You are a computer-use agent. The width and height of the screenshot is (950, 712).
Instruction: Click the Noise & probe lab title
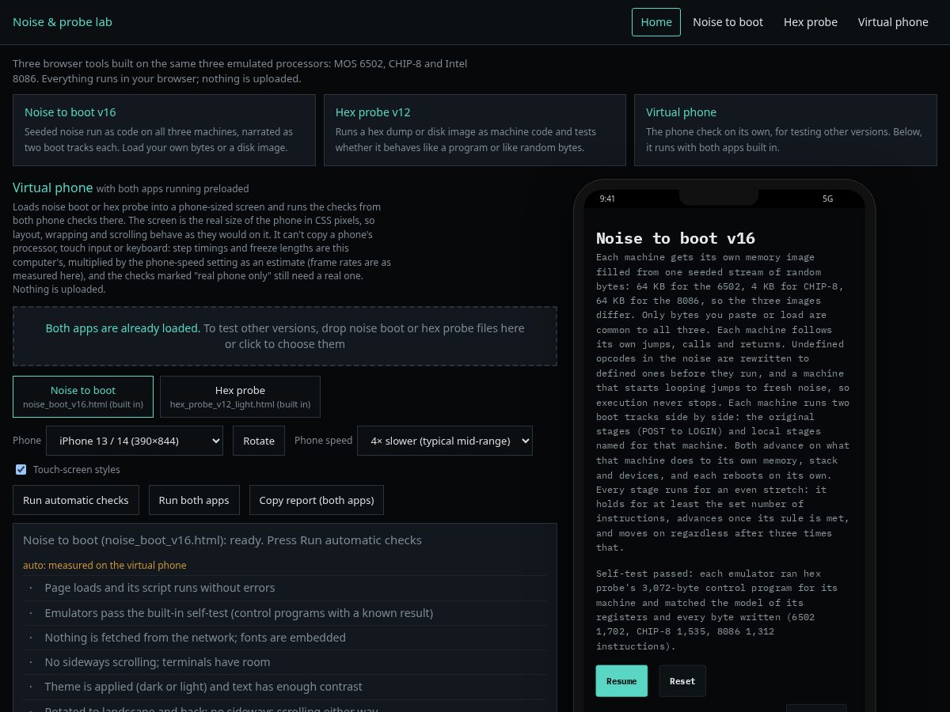coord(63,22)
